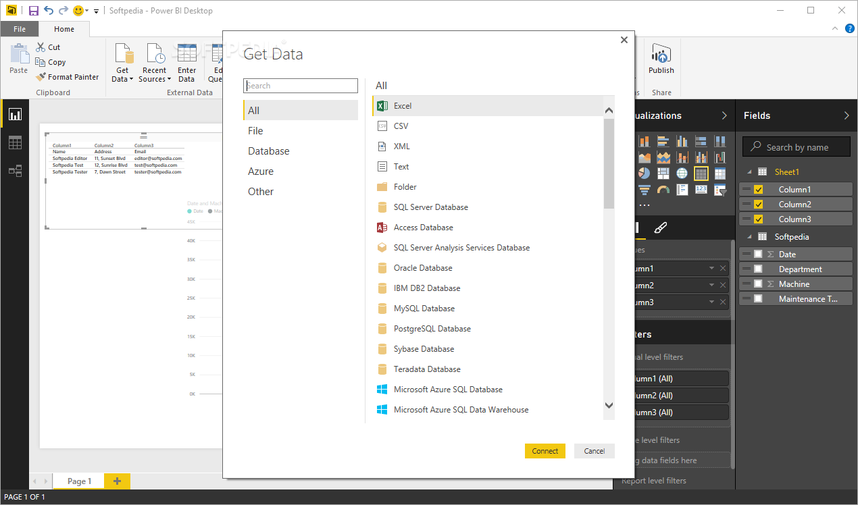Collapse the Sheet1 table in Fields
Viewport: 858px width, 505px height.
(x=749, y=171)
